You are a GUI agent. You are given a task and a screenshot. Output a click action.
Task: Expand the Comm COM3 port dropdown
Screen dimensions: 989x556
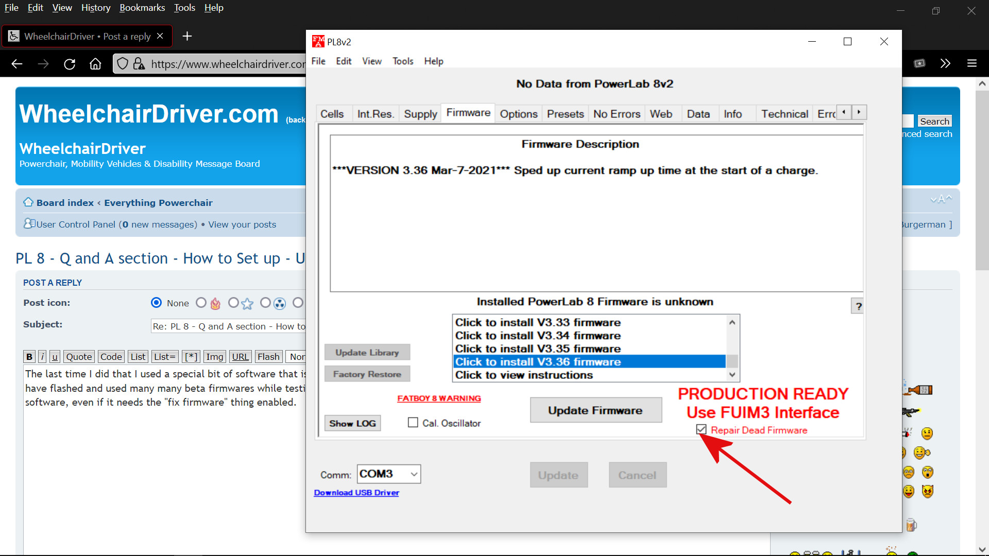tap(414, 474)
